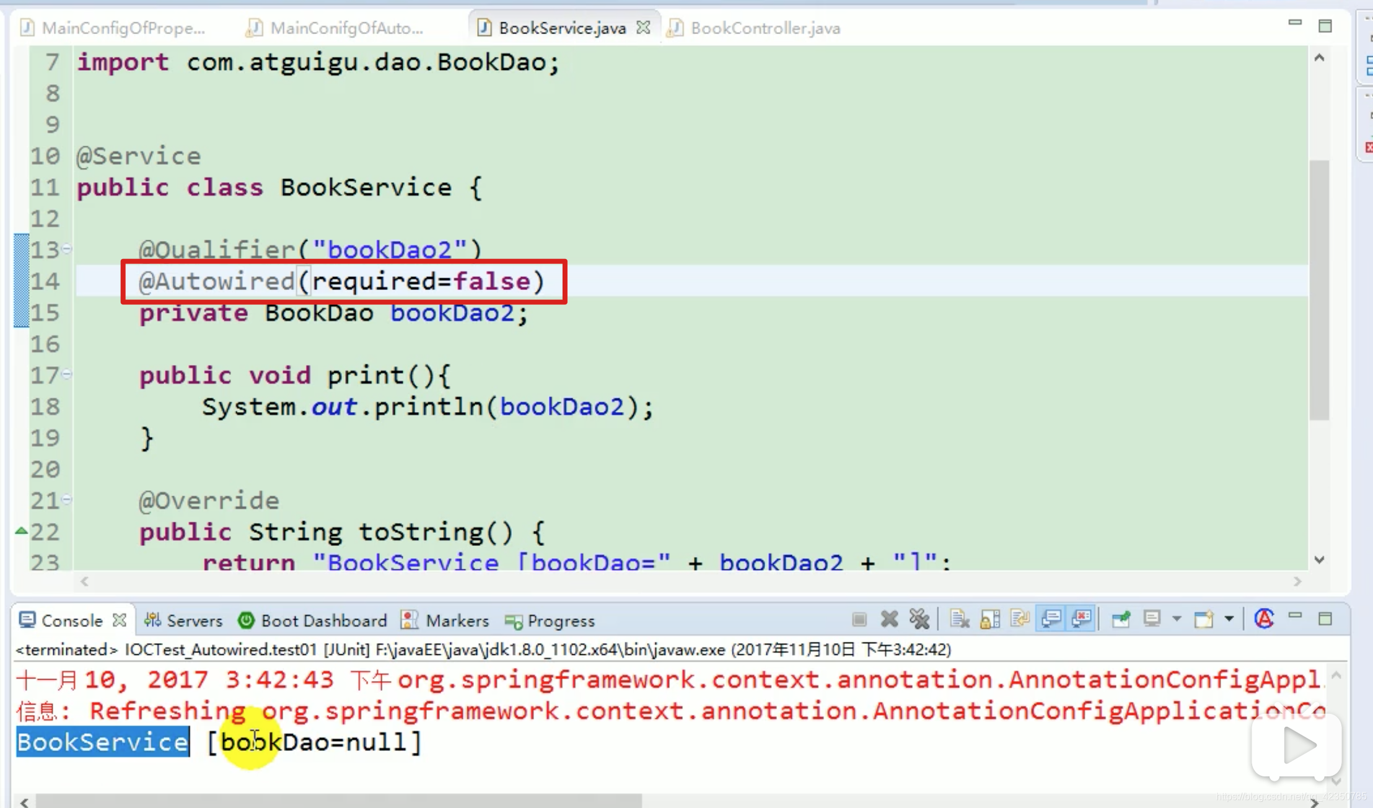
Task: Click the Open Console icon
Action: click(x=1204, y=619)
